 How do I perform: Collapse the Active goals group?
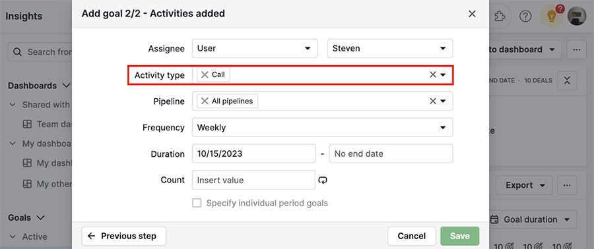pos(13,236)
